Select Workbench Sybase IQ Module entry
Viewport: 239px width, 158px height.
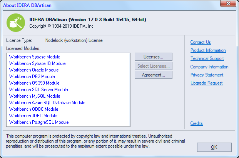(x=37, y=63)
